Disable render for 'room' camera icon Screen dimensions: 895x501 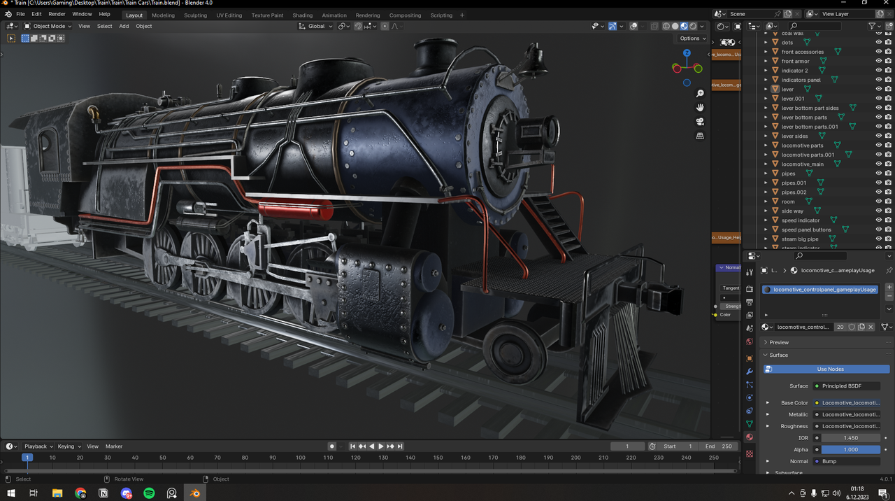point(888,202)
